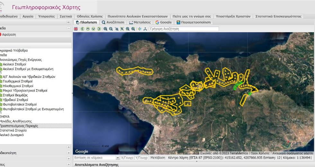Open the Παραμετροποίηση tab

(194, 22)
